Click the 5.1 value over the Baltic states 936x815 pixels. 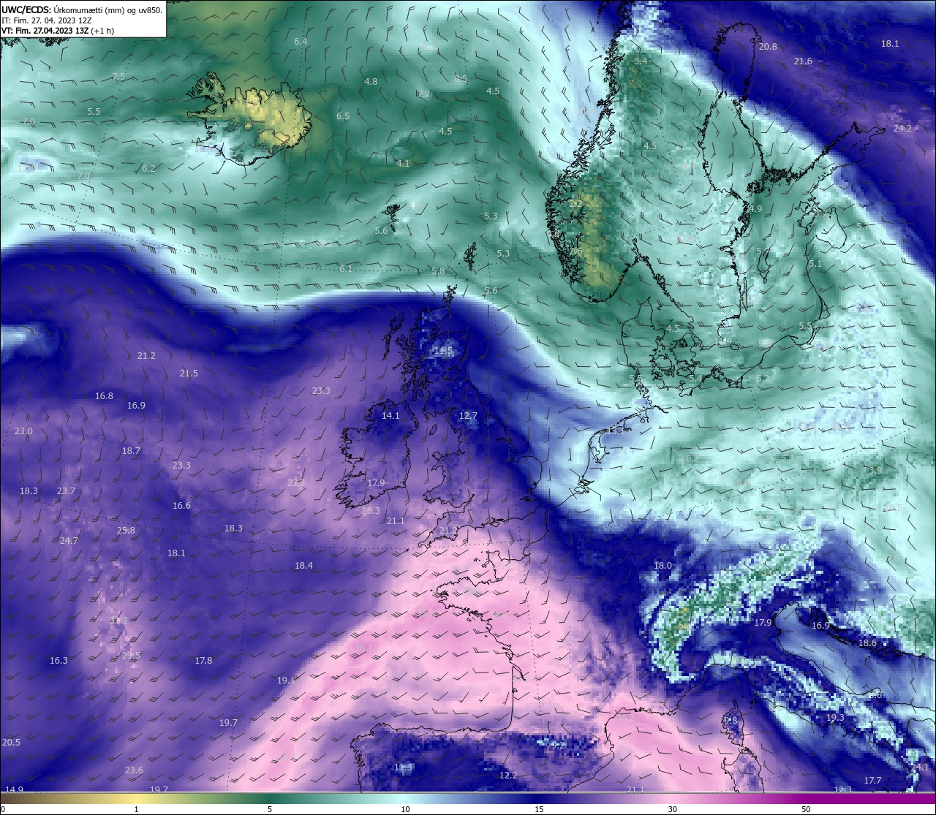click(815, 264)
